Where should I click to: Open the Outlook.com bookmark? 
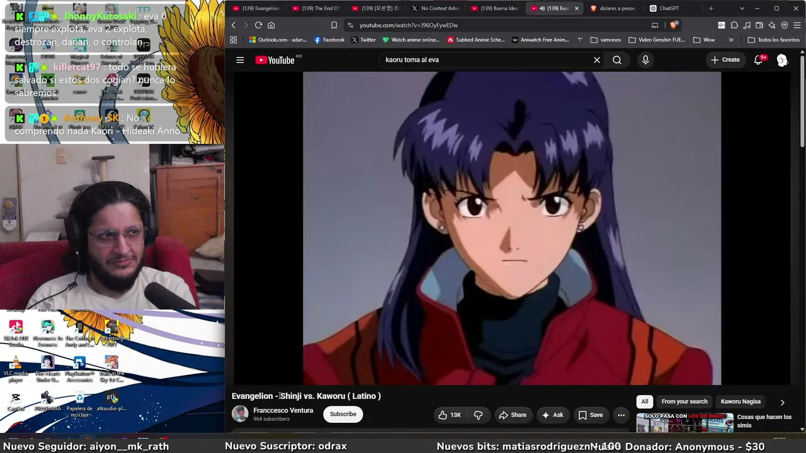(278, 40)
